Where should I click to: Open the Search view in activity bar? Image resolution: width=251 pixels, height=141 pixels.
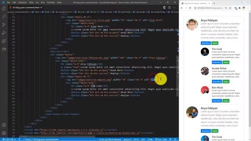[4, 16]
